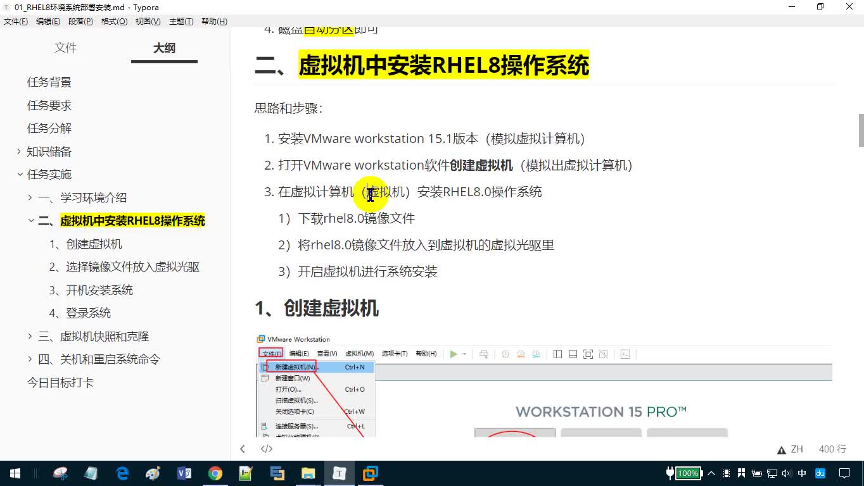Open the 格式(O) menu
Viewport: 864px width, 486px height.
[114, 22]
